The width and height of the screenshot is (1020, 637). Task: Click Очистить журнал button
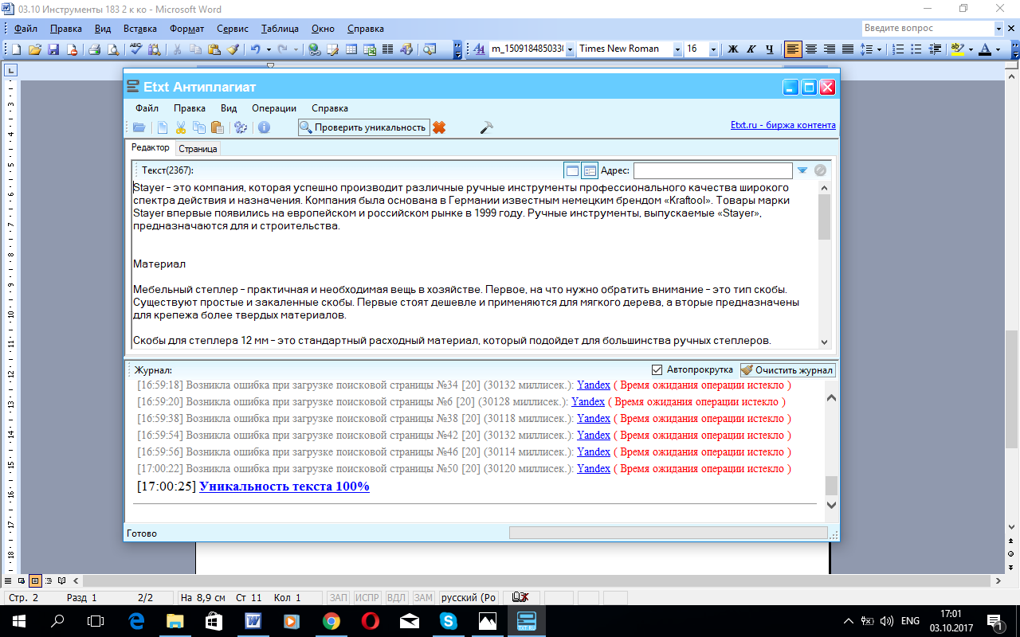(787, 369)
